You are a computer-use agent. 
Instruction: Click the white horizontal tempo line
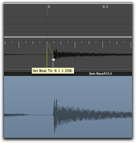(68, 37)
